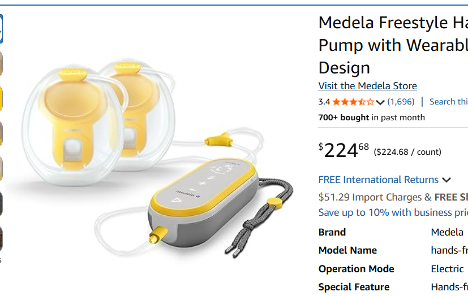Select the solid yellow gallery thumbnail
This screenshot has height=296, width=468.
pyautogui.click(x=1, y=98)
